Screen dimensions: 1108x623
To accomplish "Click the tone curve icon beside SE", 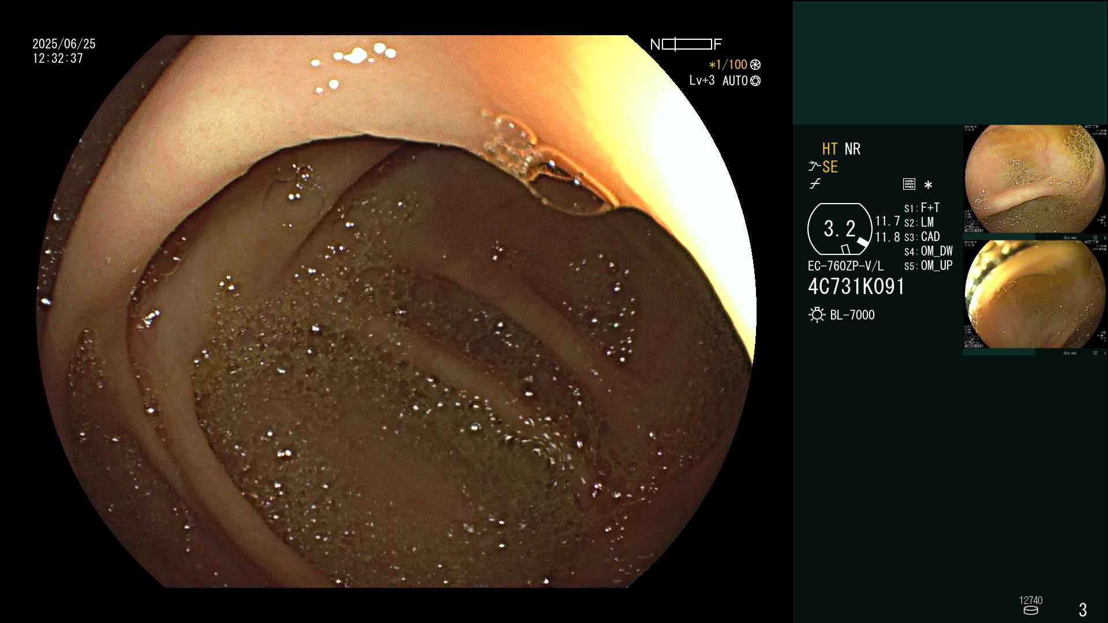I will 814,167.
